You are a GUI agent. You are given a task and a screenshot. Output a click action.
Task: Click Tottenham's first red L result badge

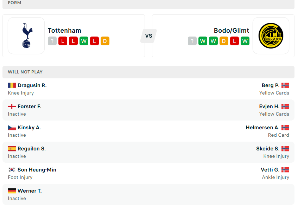coord(63,41)
